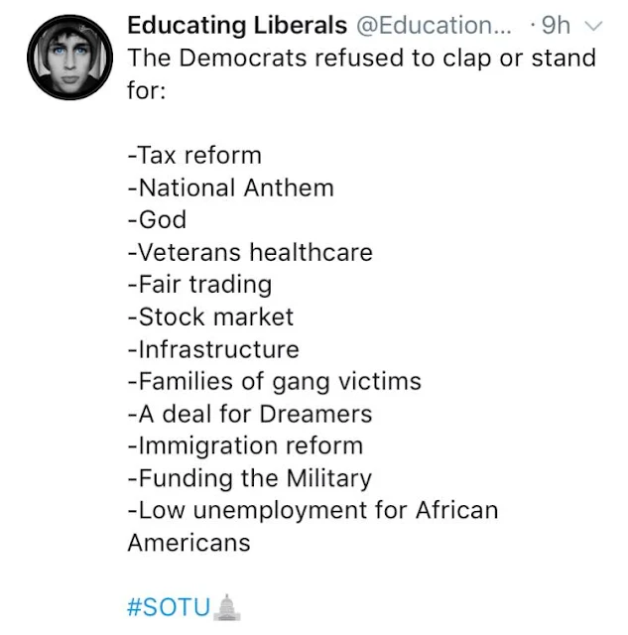Open the #SOTU hashtag link

point(169,606)
